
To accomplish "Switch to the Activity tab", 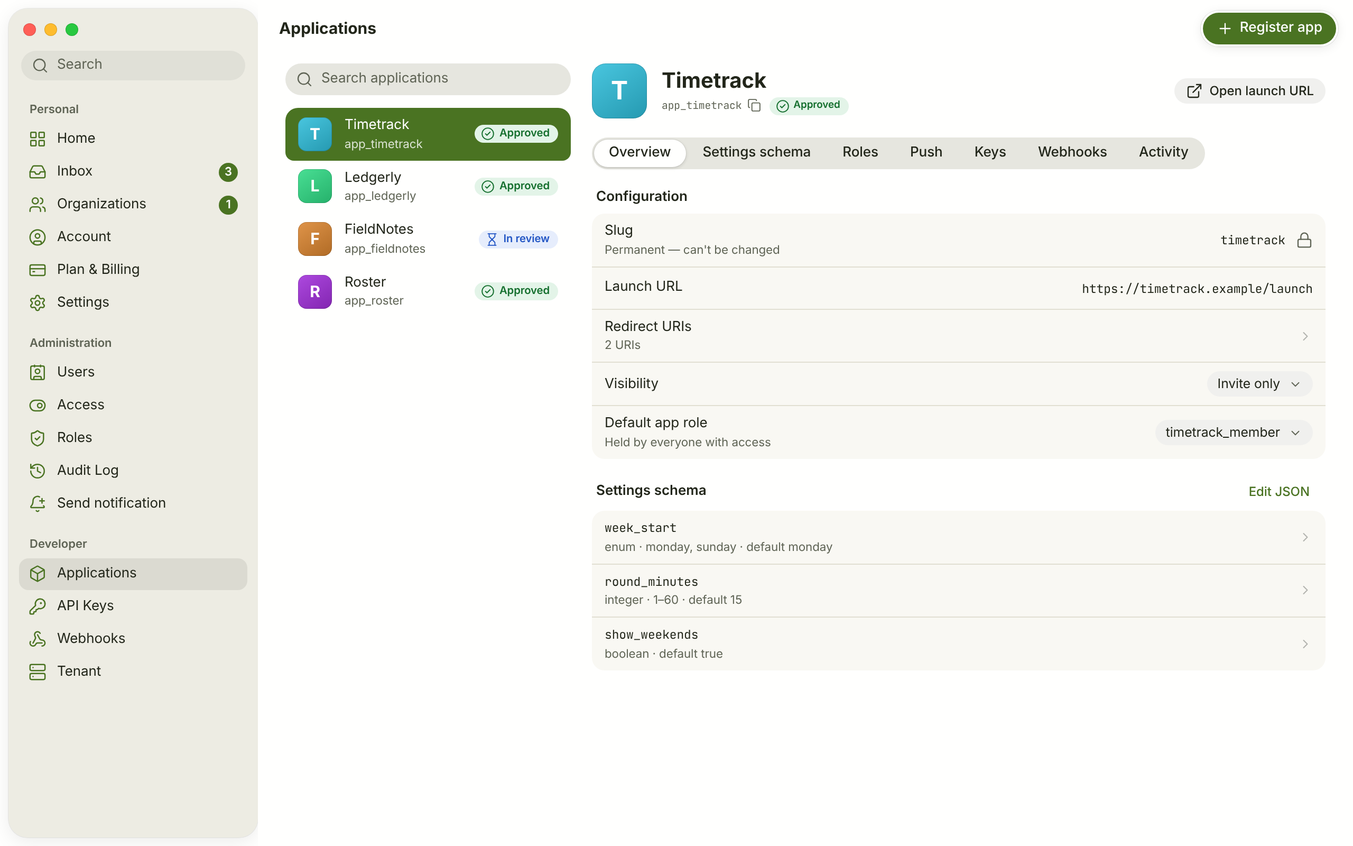I will pos(1163,152).
